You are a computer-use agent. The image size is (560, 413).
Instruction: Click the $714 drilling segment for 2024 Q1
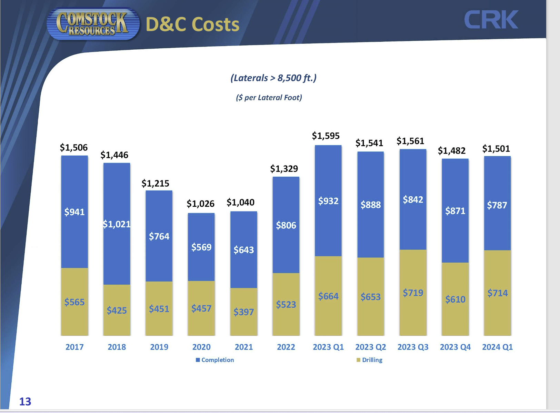click(x=498, y=293)
